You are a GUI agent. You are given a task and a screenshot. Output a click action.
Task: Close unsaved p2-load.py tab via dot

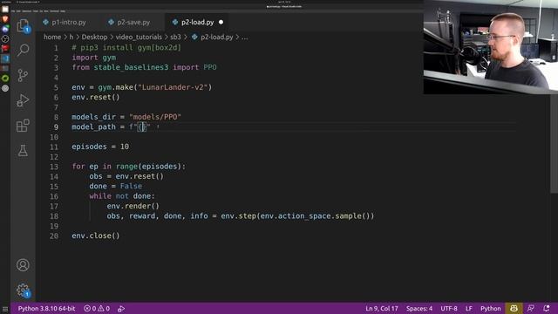221,22
